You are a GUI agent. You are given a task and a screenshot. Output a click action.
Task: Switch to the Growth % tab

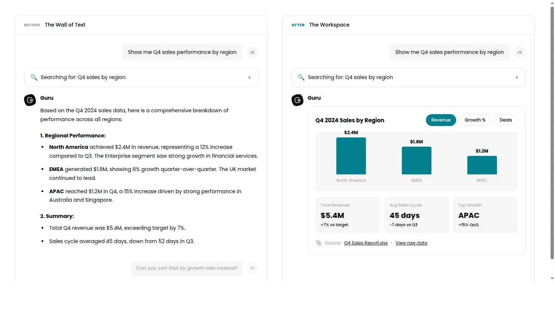475,120
